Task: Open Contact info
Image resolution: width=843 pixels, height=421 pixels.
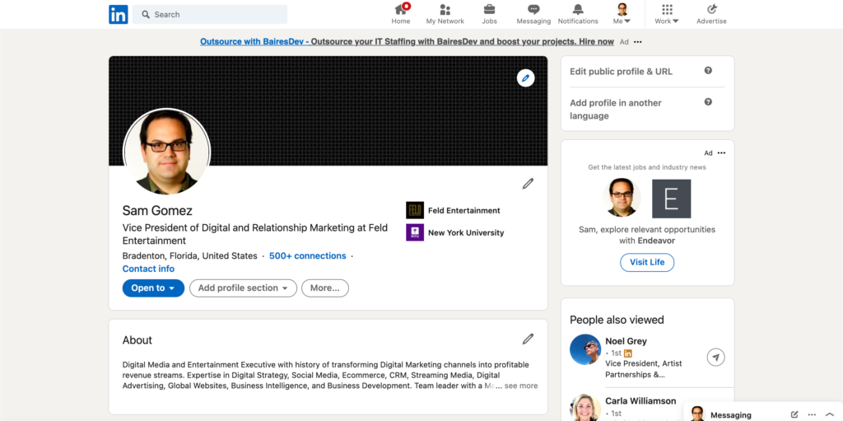Action: tap(148, 269)
